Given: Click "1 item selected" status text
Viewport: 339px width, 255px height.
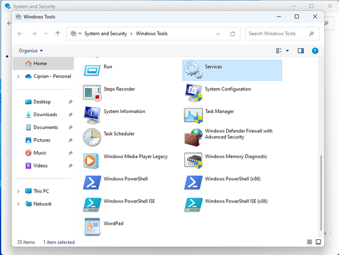Looking at the screenshot, I should point(59,242).
